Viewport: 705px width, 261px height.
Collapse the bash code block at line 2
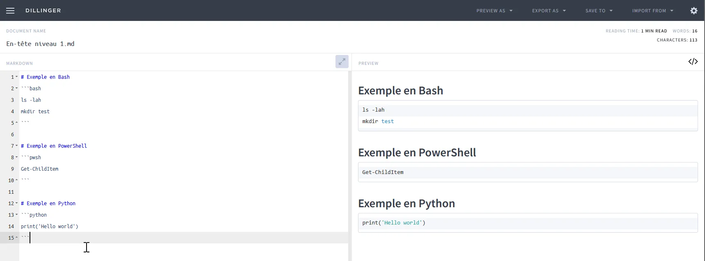pyautogui.click(x=17, y=88)
